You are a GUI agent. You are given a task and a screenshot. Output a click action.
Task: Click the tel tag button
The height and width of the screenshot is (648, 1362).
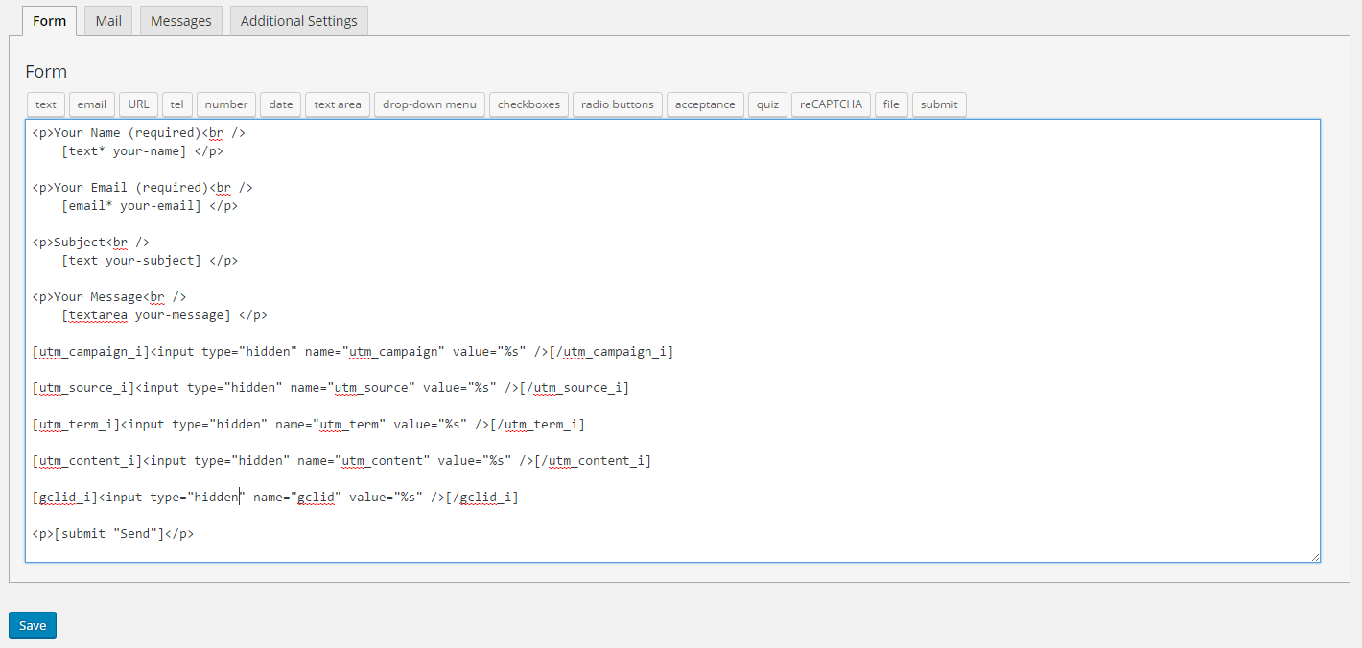pyautogui.click(x=176, y=104)
